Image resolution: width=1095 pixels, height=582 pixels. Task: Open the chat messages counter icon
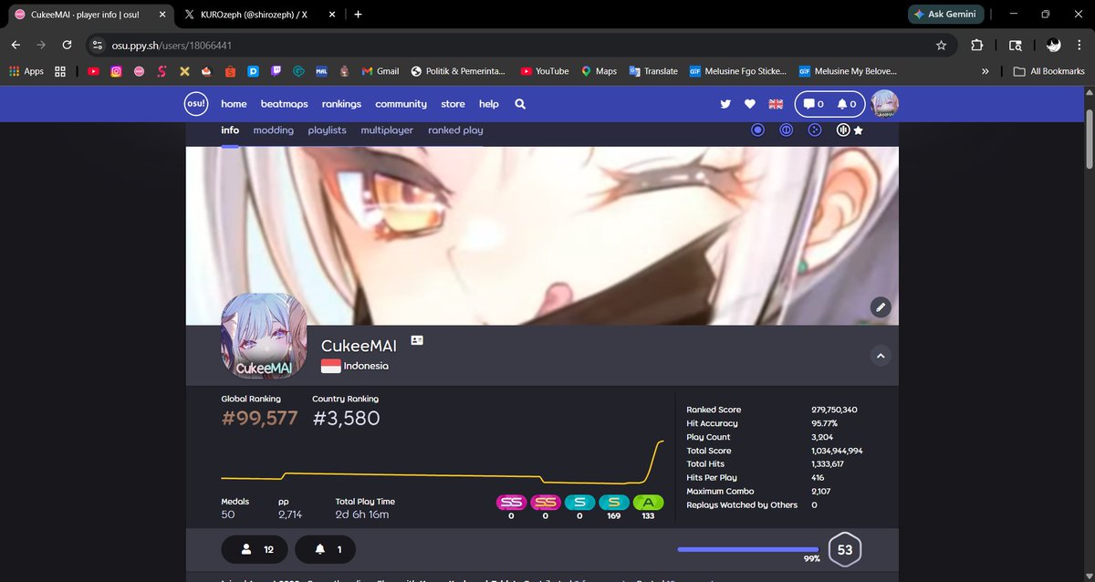pos(811,104)
